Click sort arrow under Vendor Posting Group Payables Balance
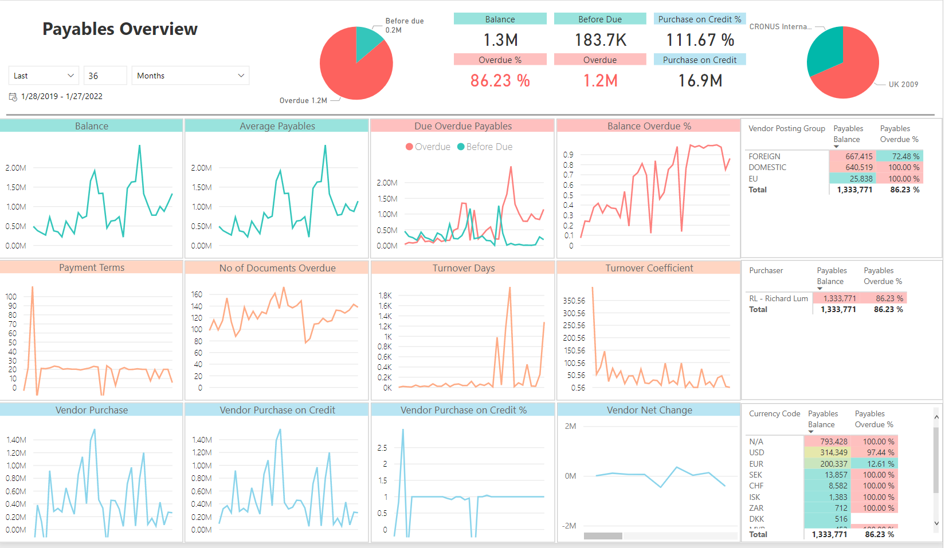The width and height of the screenshot is (945, 548). [836, 147]
